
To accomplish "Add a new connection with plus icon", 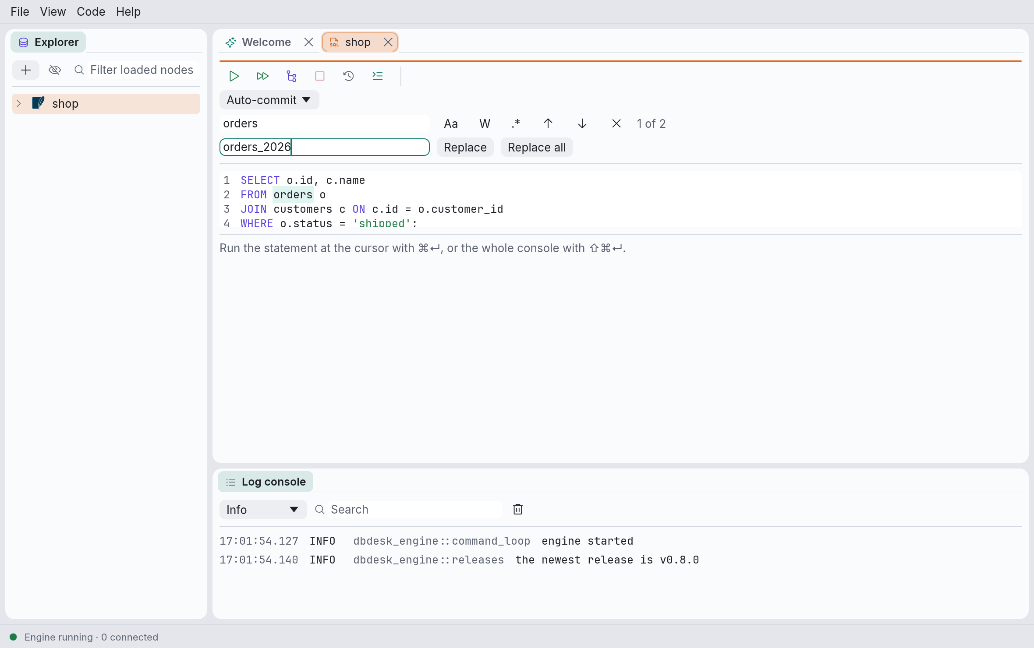I will click(x=26, y=70).
